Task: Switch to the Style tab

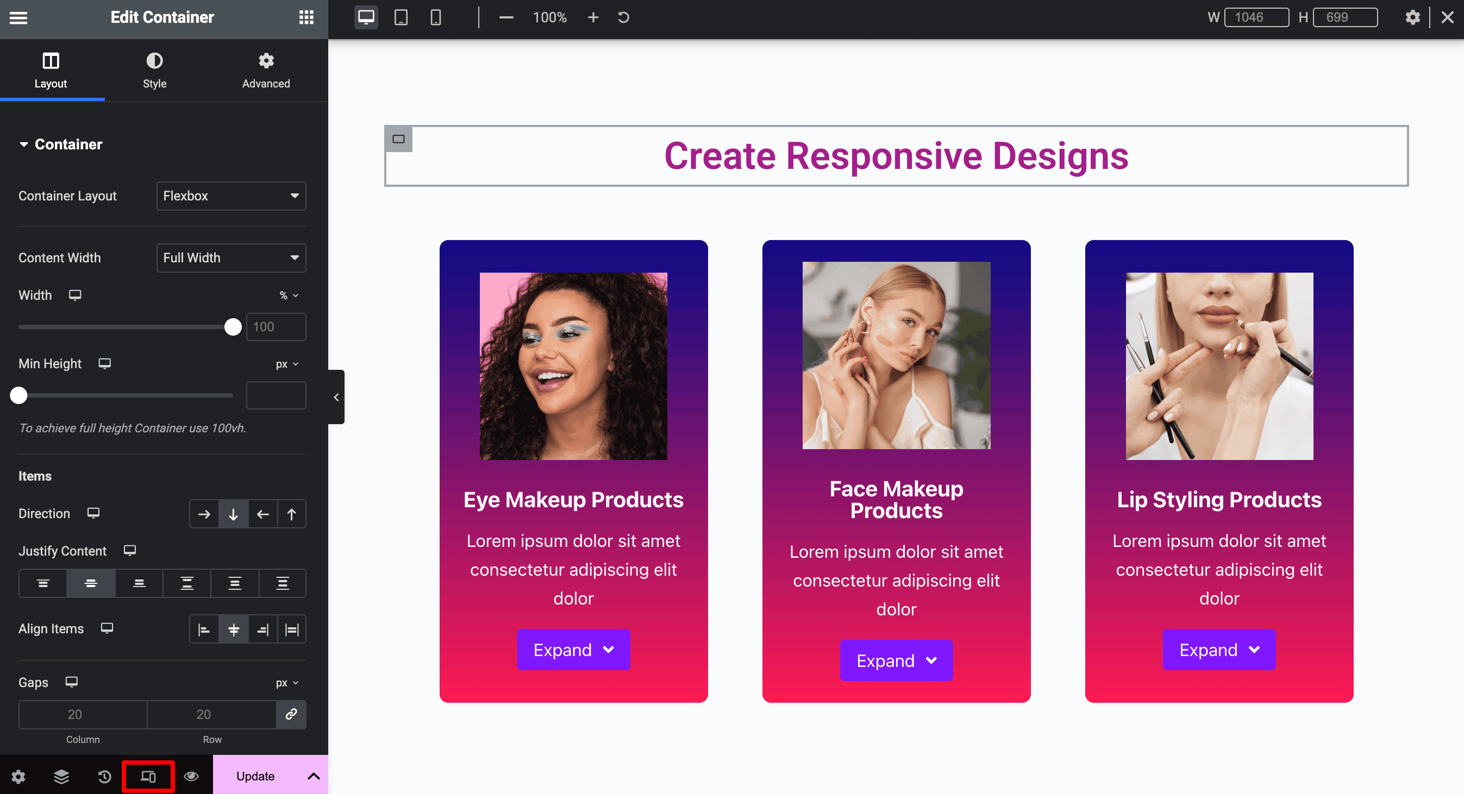Action: [154, 71]
